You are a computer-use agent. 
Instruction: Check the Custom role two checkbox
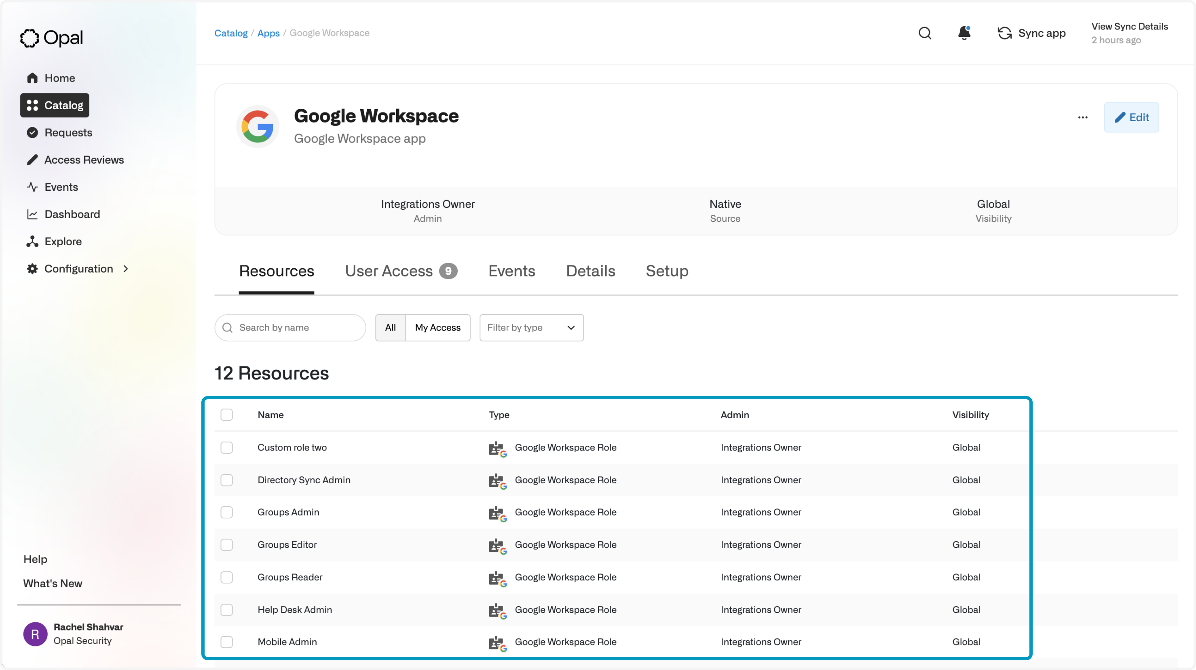pos(226,447)
